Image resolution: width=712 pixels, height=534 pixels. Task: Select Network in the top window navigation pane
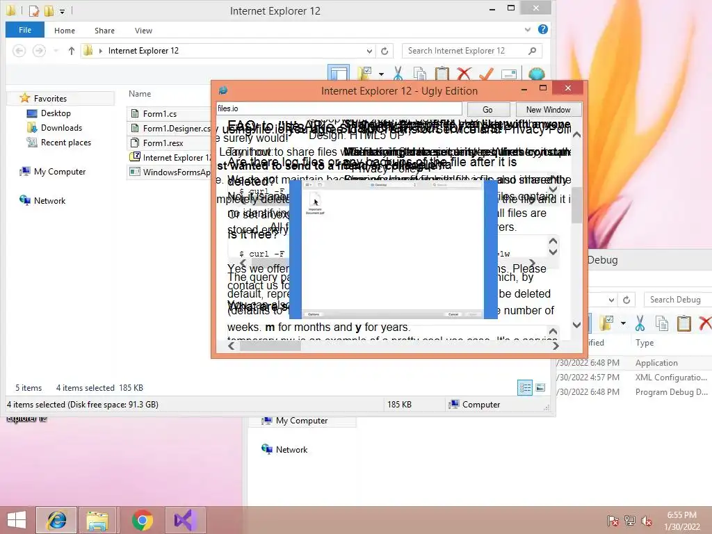coord(49,201)
